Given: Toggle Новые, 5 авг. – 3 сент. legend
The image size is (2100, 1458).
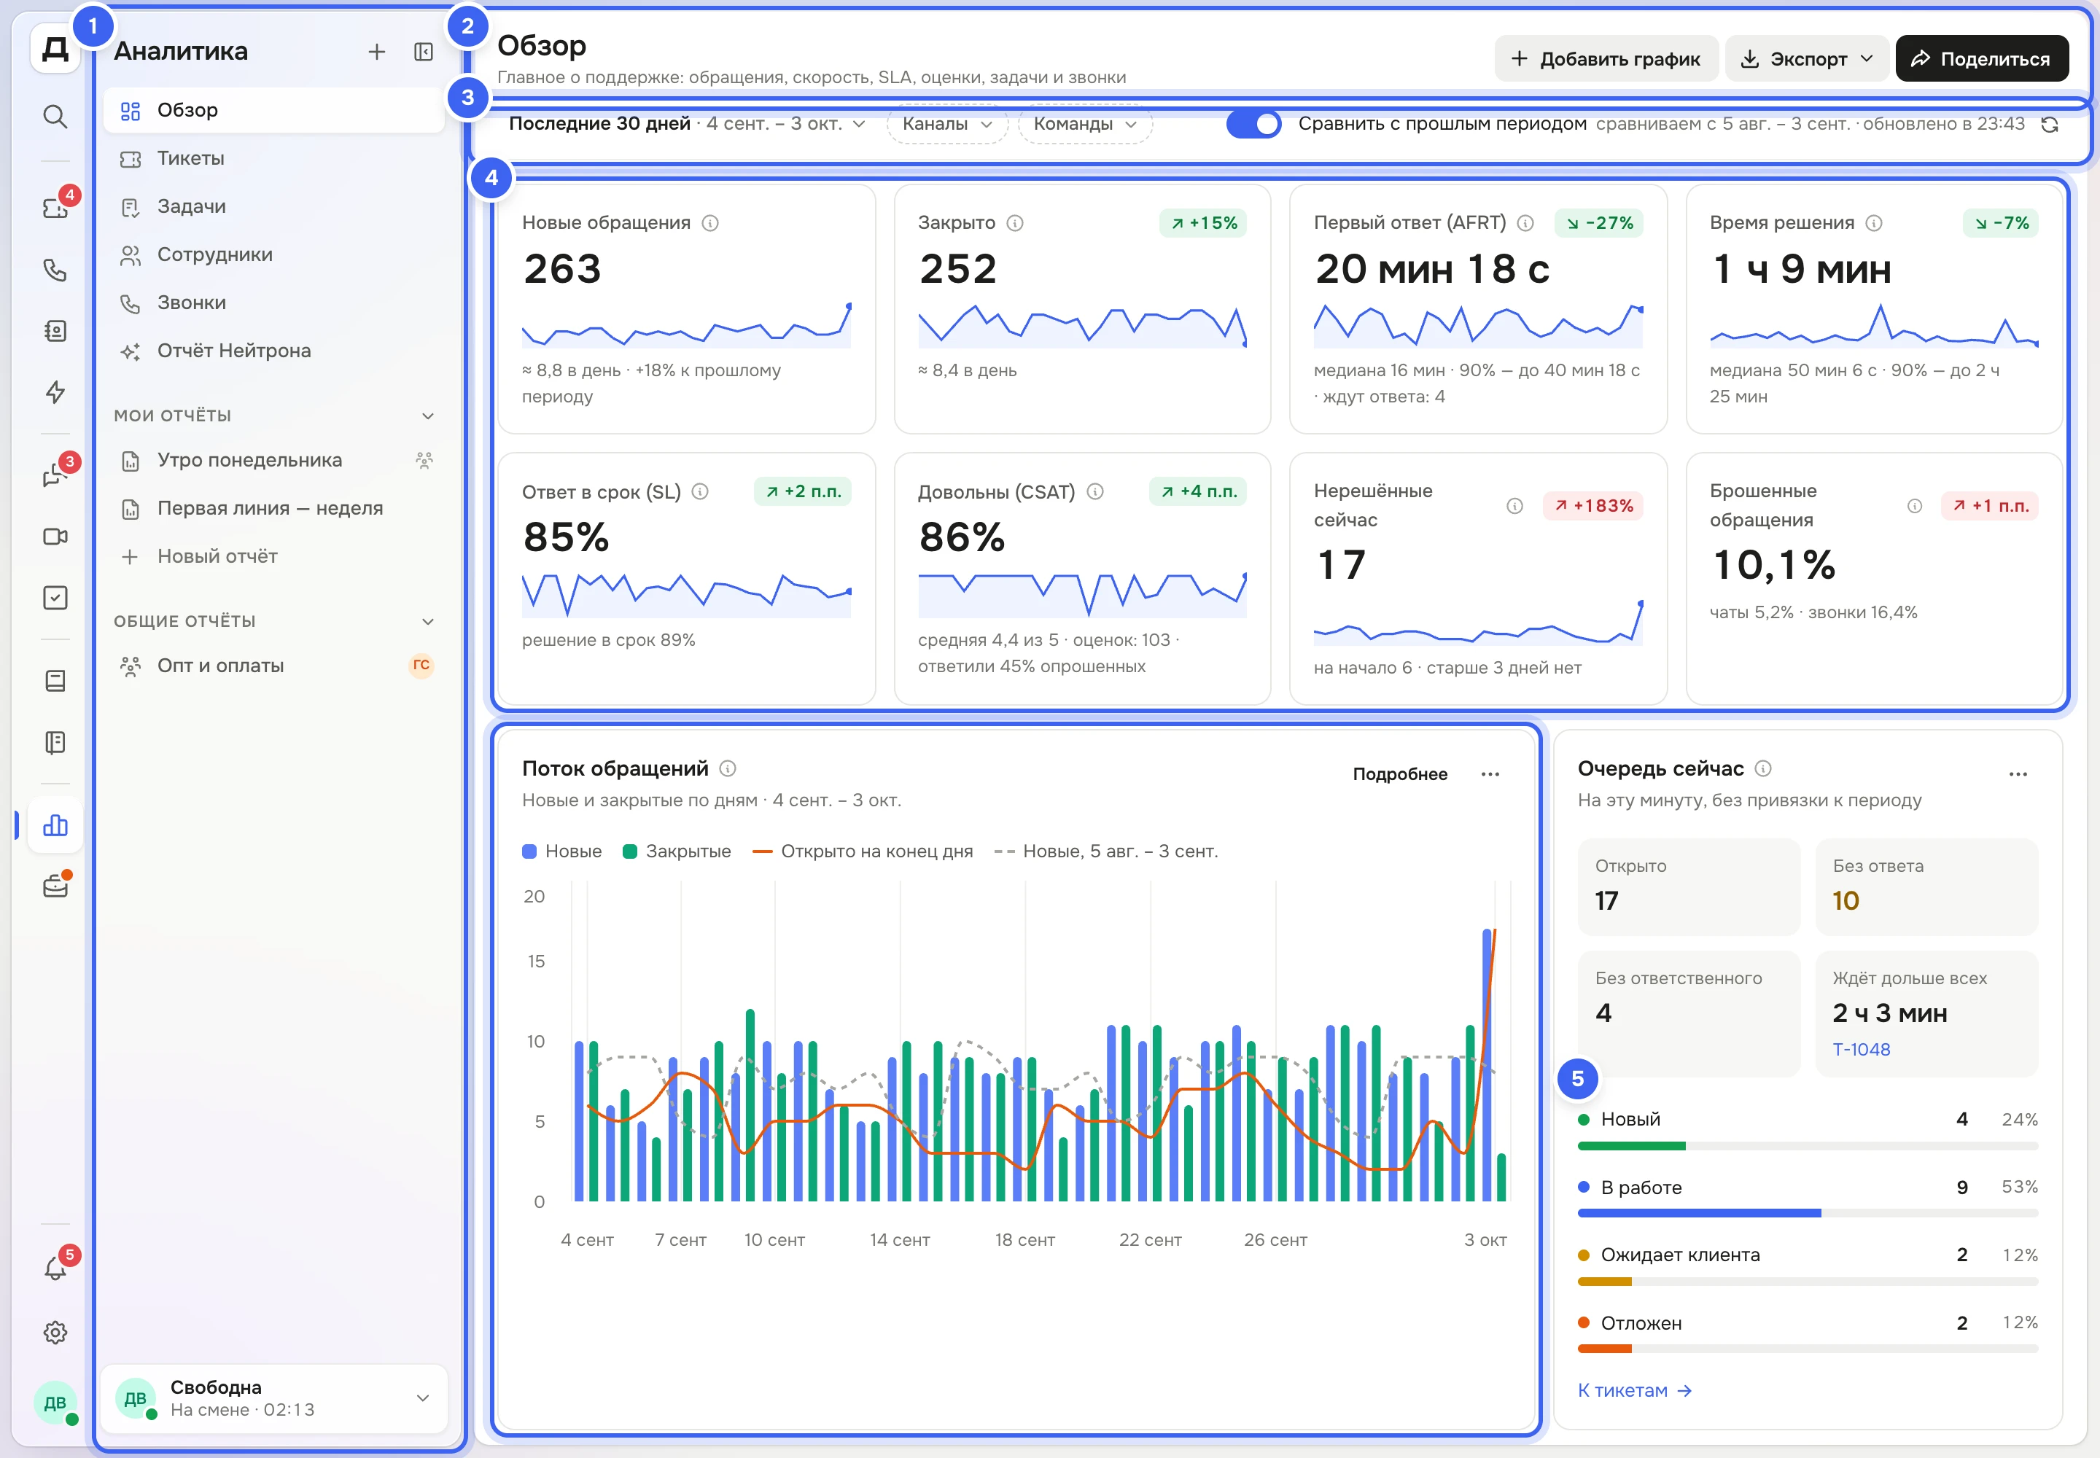Looking at the screenshot, I should point(1107,851).
